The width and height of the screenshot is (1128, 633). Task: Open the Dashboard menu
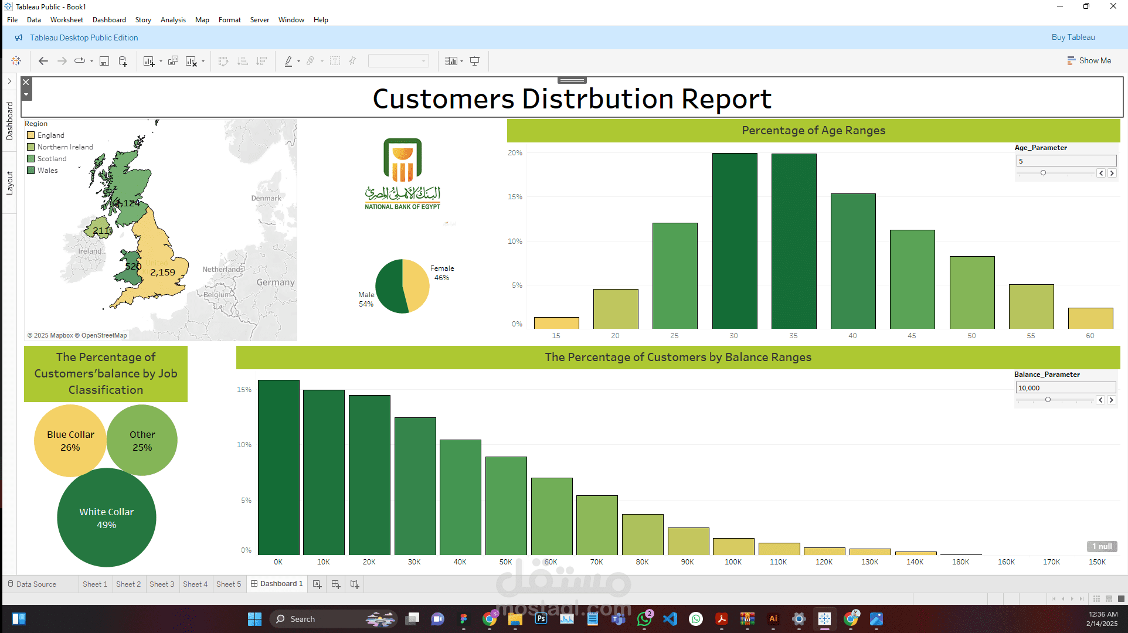click(x=109, y=20)
